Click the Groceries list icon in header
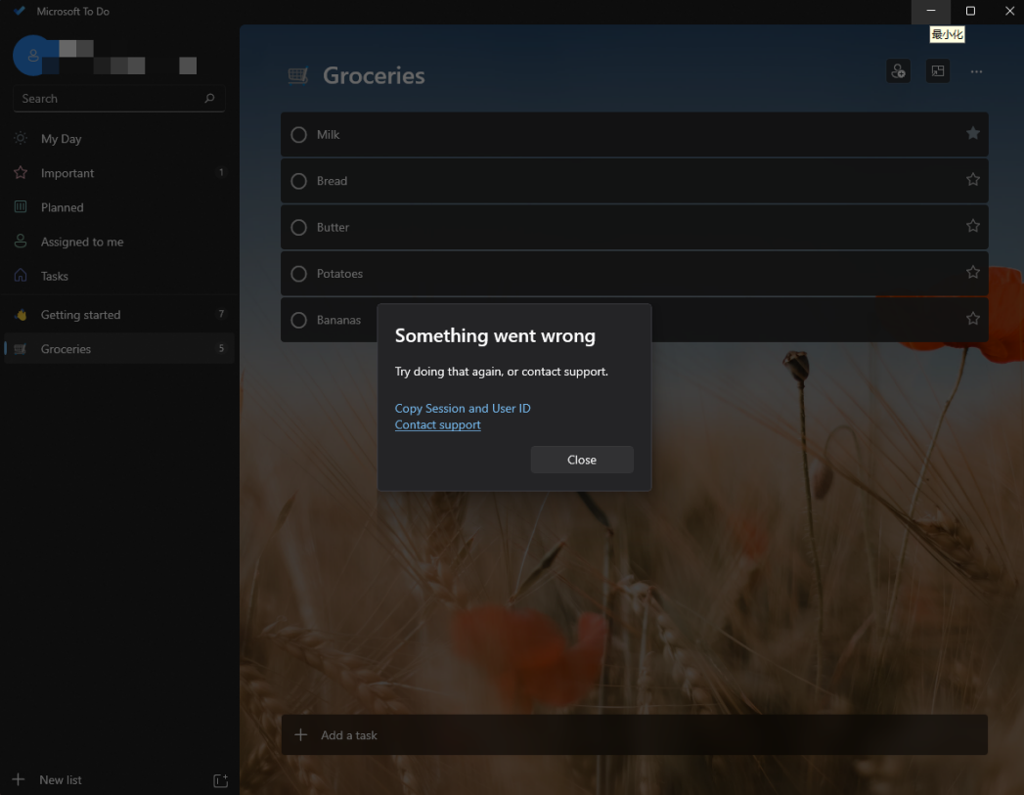Screen dimensions: 1024x795 pos(298,76)
